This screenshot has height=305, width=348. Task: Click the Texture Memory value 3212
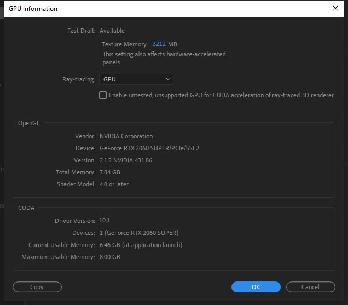click(159, 44)
